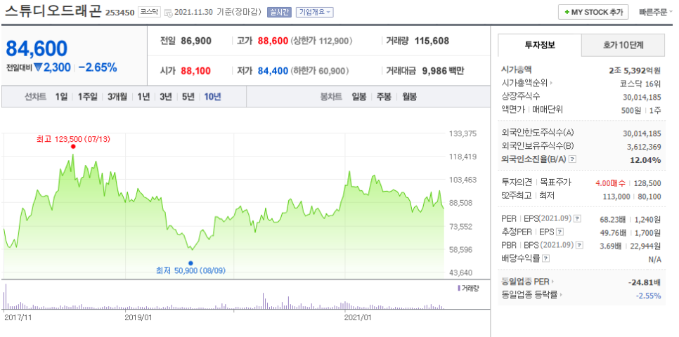Viewport: 679px width, 337px height.
Task: Select the 5년 line chart period
Action: [x=188, y=97]
